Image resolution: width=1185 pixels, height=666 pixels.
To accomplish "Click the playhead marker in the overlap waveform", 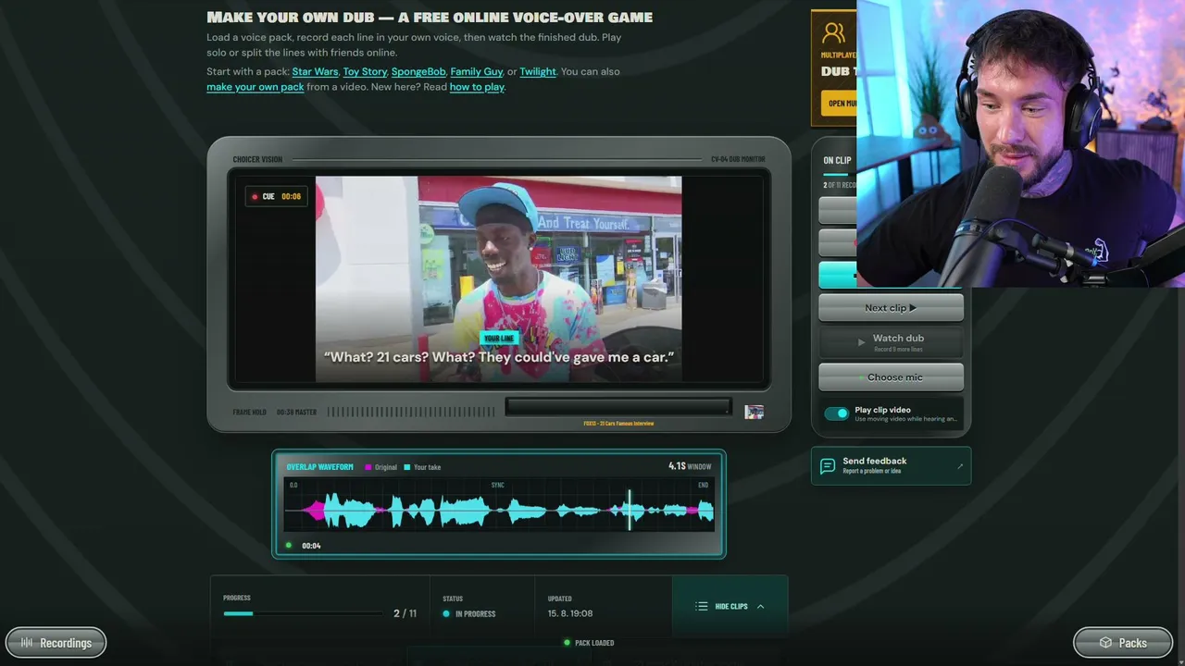I will click(x=630, y=510).
